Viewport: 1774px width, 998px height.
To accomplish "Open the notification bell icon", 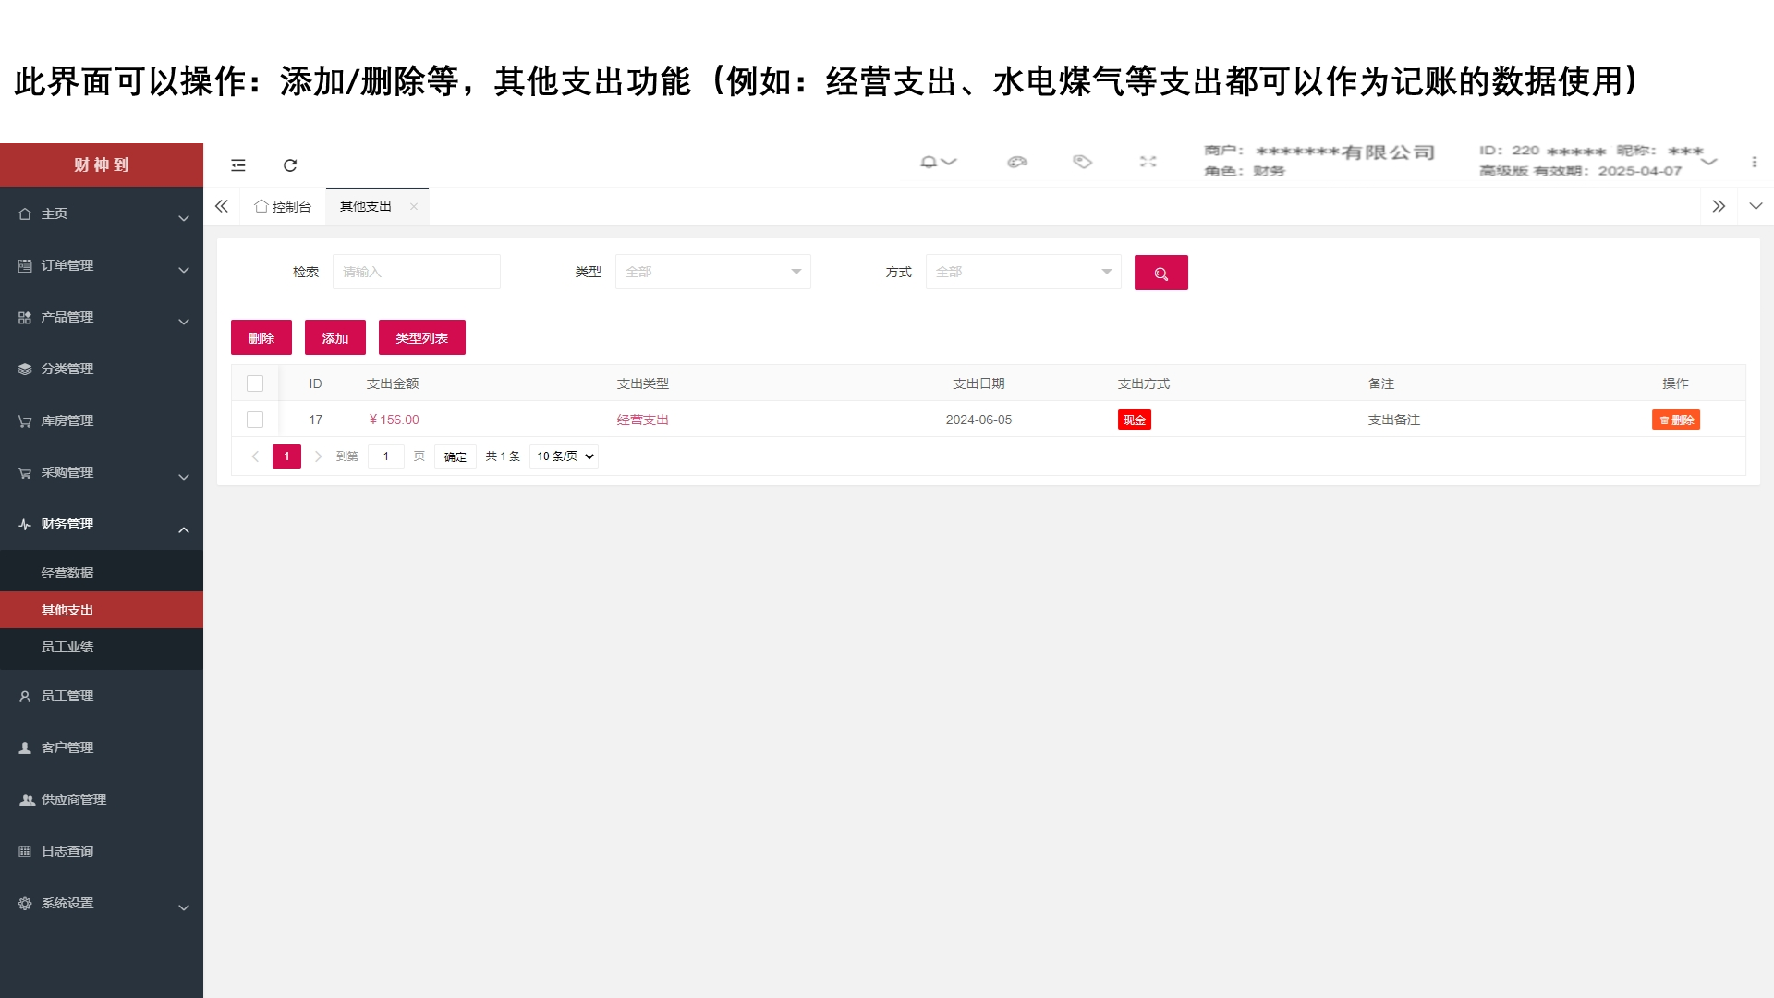I will click(930, 162).
